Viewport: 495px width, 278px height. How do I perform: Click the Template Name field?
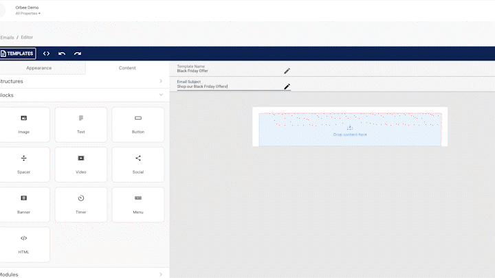point(230,71)
